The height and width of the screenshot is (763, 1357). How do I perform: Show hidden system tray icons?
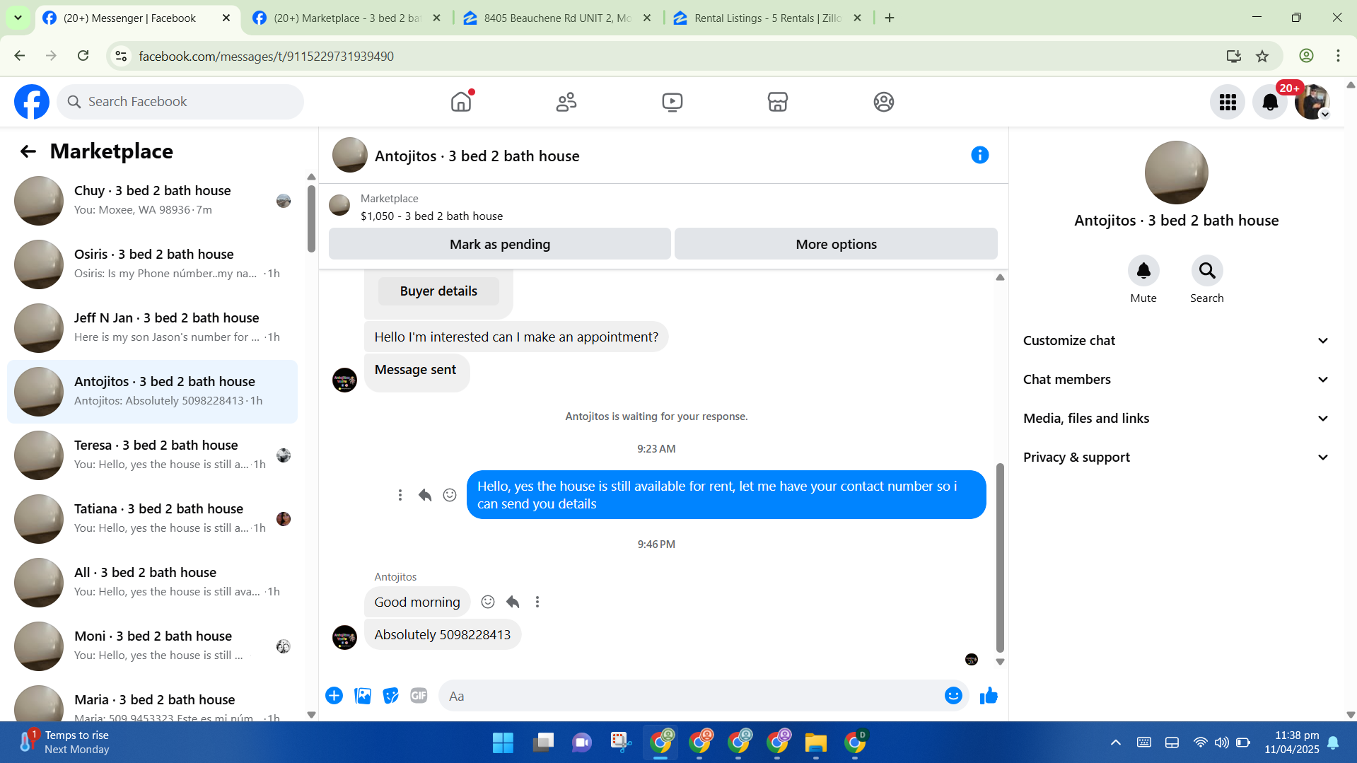click(1116, 742)
